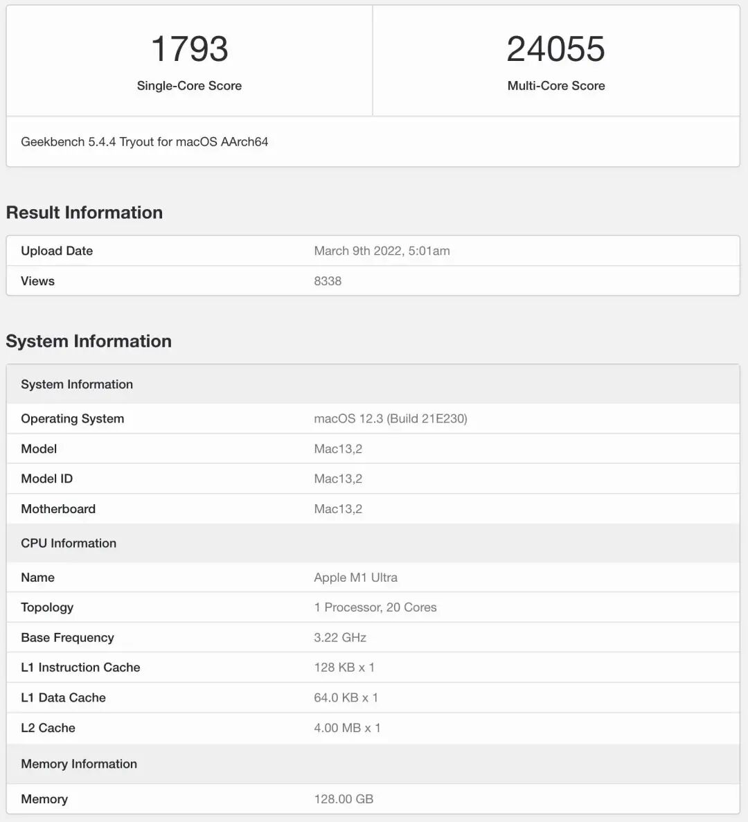
Task: Click the Name label in CPU section
Action: coord(37,577)
